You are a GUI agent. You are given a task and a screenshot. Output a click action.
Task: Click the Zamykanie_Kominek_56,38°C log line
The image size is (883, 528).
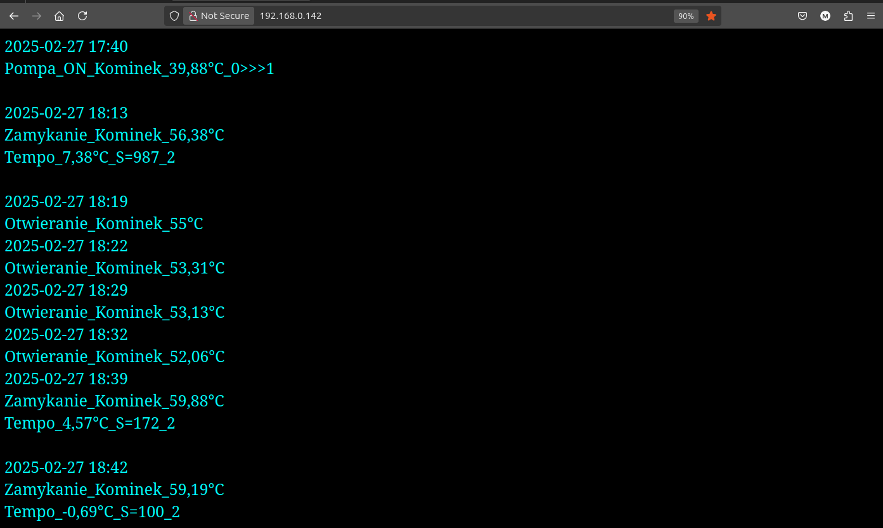(114, 135)
